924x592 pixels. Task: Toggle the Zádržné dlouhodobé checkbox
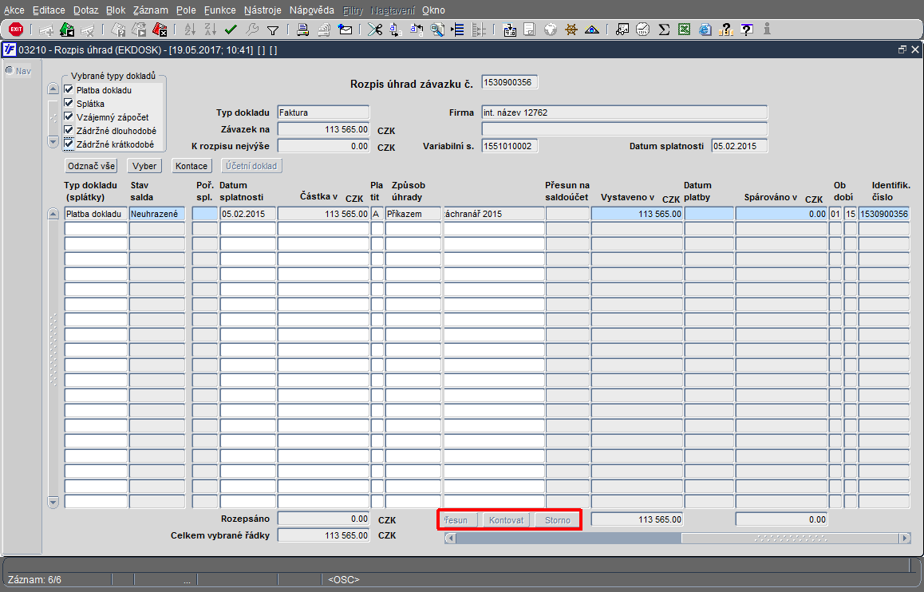69,130
